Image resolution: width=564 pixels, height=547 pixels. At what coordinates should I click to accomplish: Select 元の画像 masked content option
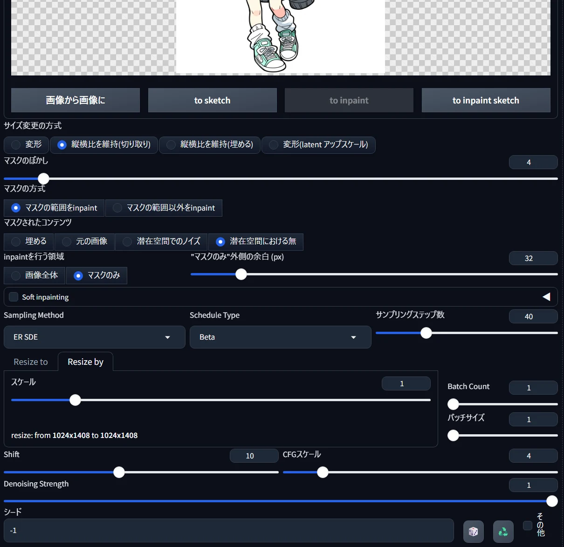pyautogui.click(x=84, y=241)
